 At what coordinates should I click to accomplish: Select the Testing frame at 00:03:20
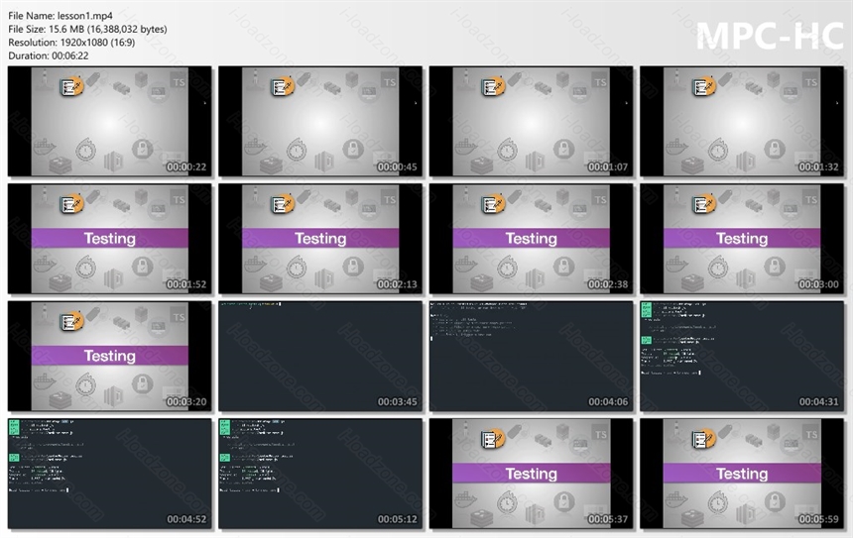pyautogui.click(x=110, y=356)
